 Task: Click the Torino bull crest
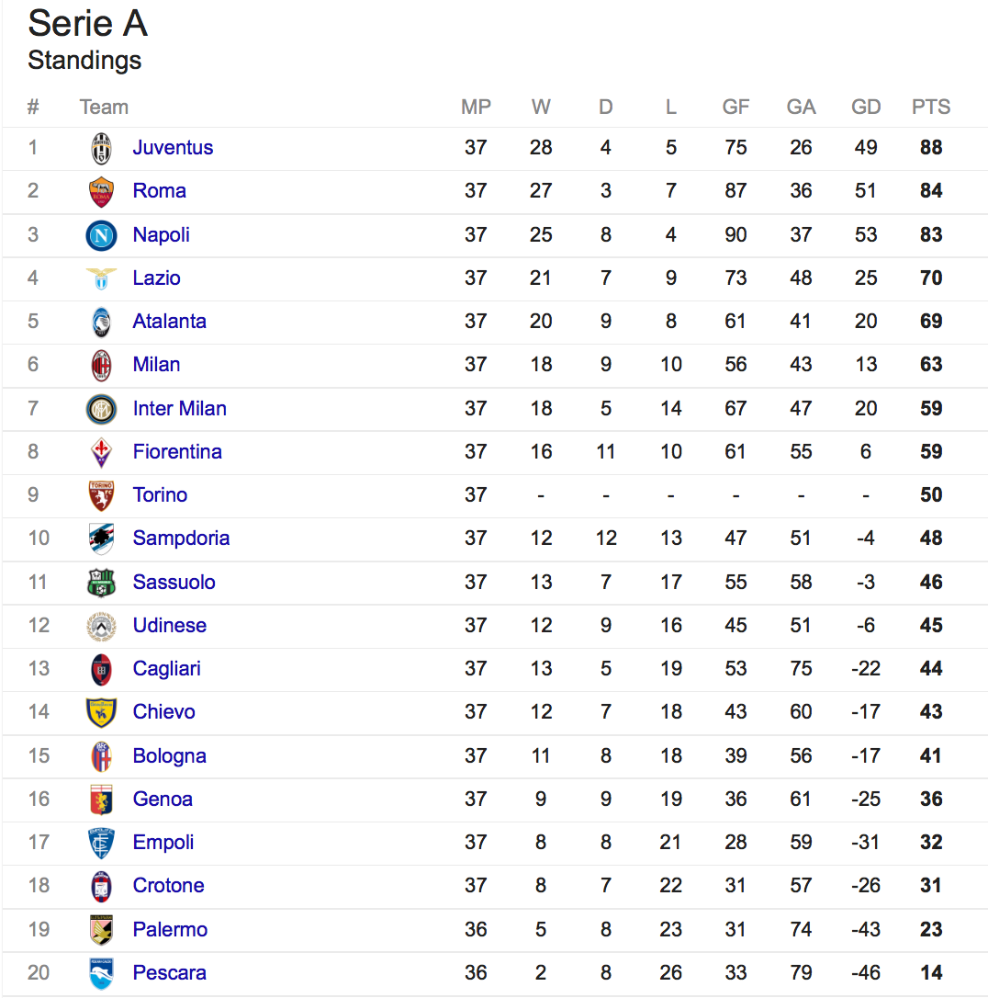[x=101, y=495]
